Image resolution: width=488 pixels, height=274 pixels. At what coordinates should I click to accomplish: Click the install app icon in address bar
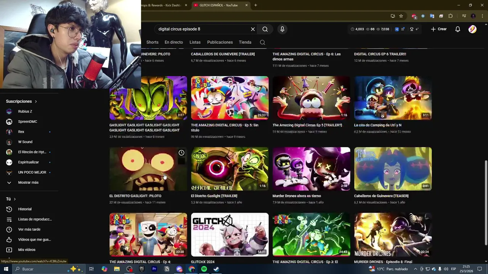click(393, 16)
